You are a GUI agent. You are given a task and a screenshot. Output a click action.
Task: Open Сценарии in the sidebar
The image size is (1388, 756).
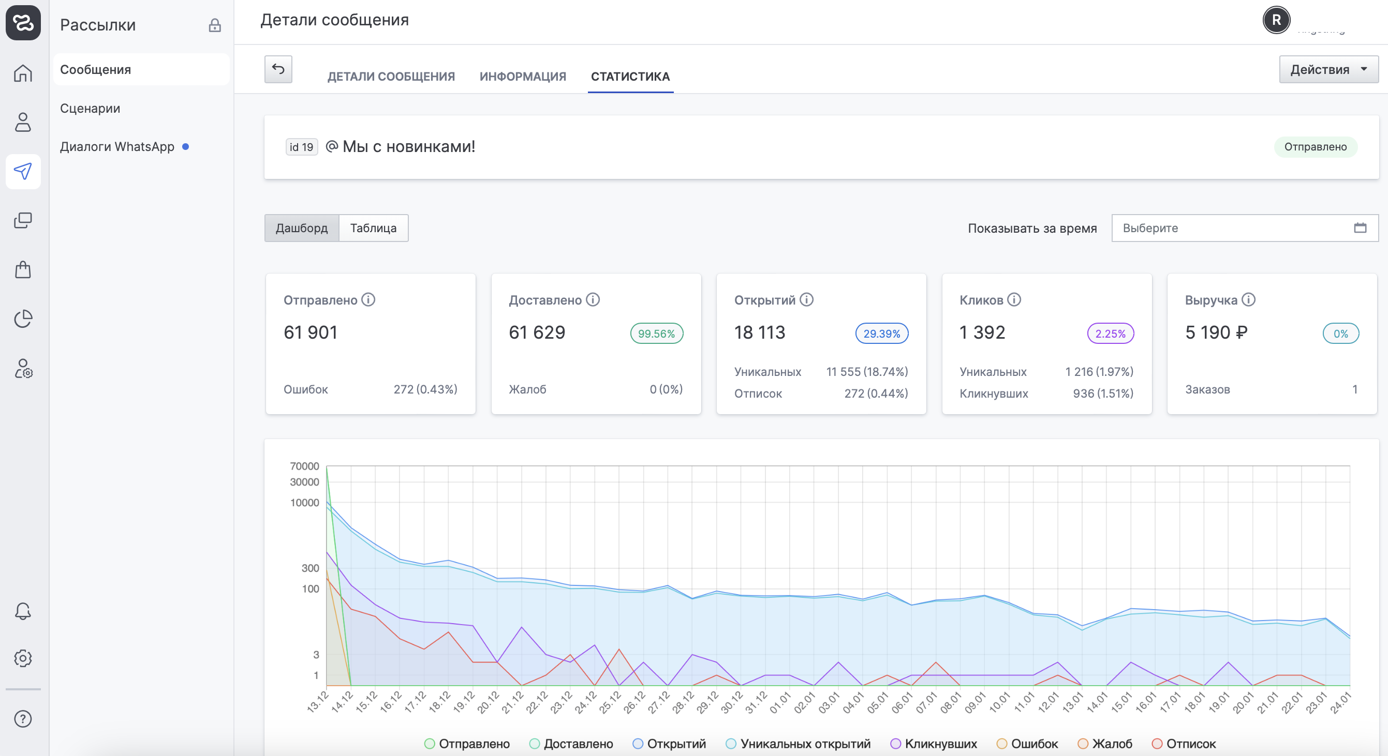point(90,108)
